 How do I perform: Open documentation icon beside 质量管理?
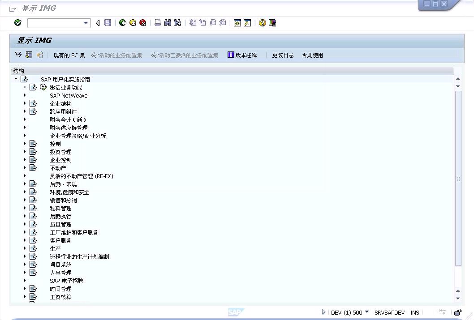click(33, 224)
